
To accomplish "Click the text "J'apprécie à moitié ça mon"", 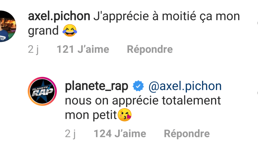I will (x=166, y=17).
